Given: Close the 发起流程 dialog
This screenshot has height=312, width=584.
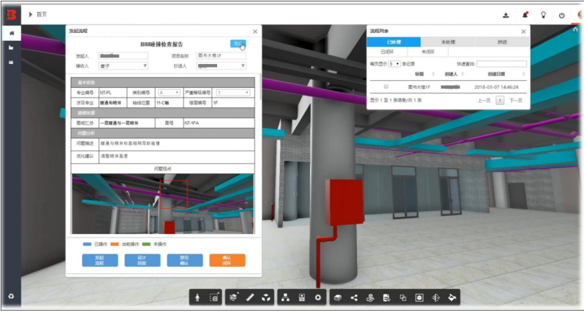Looking at the screenshot, I should tap(255, 32).
